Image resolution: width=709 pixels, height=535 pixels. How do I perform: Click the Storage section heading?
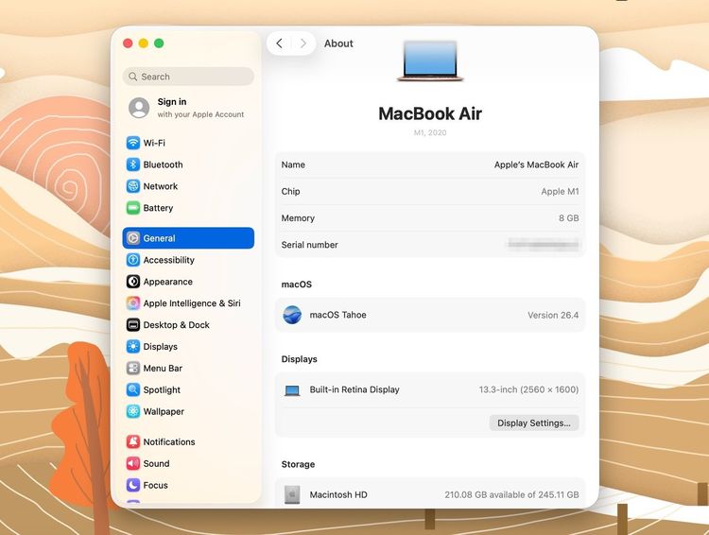pos(298,464)
